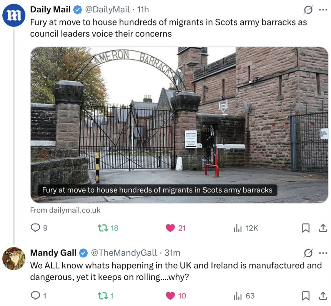
Task: Bookmark Mandy Gall's reply
Action: point(306,296)
